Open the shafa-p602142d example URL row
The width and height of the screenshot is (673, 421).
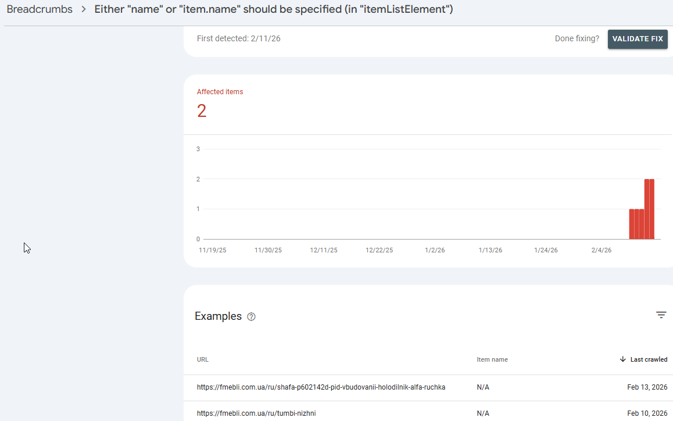pyautogui.click(x=428, y=387)
